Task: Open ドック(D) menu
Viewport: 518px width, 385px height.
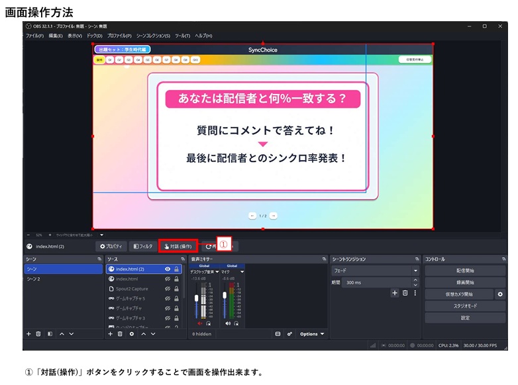Action: click(x=95, y=36)
